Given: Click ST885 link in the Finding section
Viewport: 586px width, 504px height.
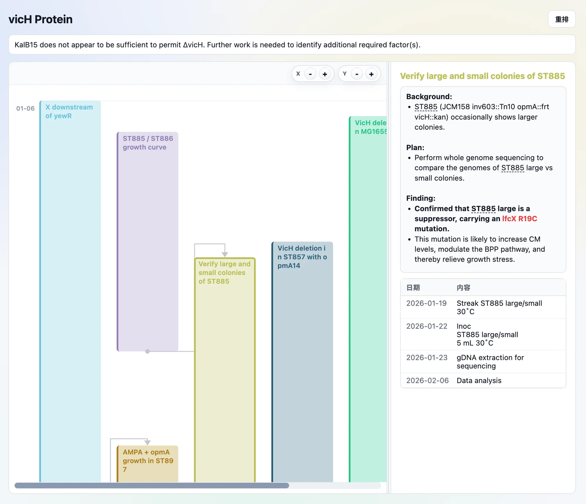Looking at the screenshot, I should tap(483, 209).
